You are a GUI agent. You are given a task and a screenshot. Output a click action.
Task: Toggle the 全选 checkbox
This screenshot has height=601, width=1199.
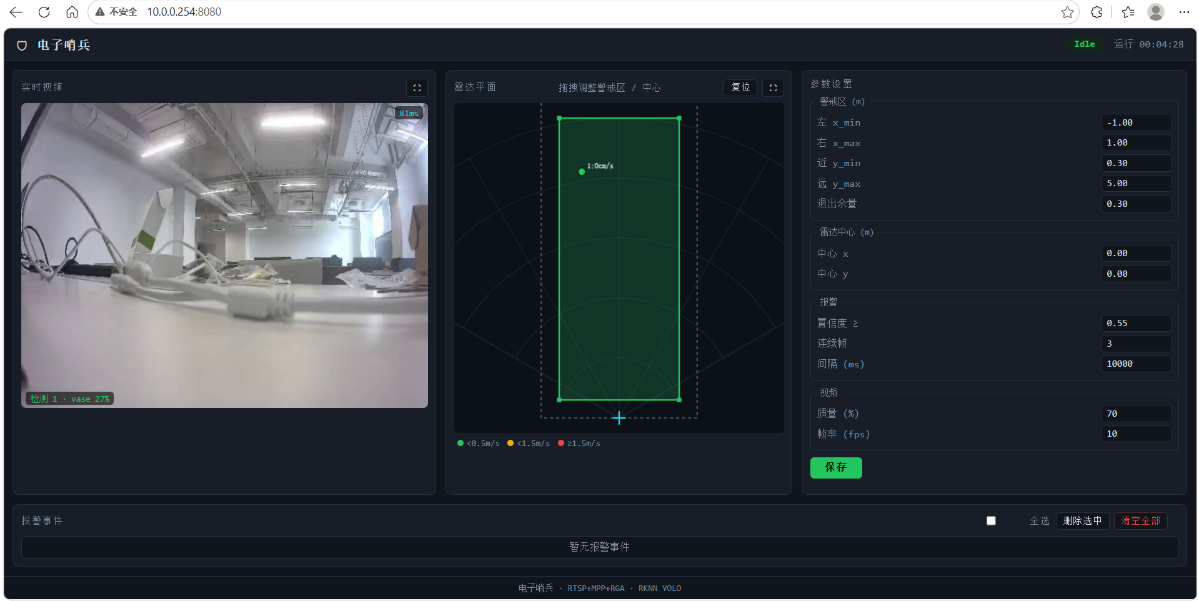991,520
